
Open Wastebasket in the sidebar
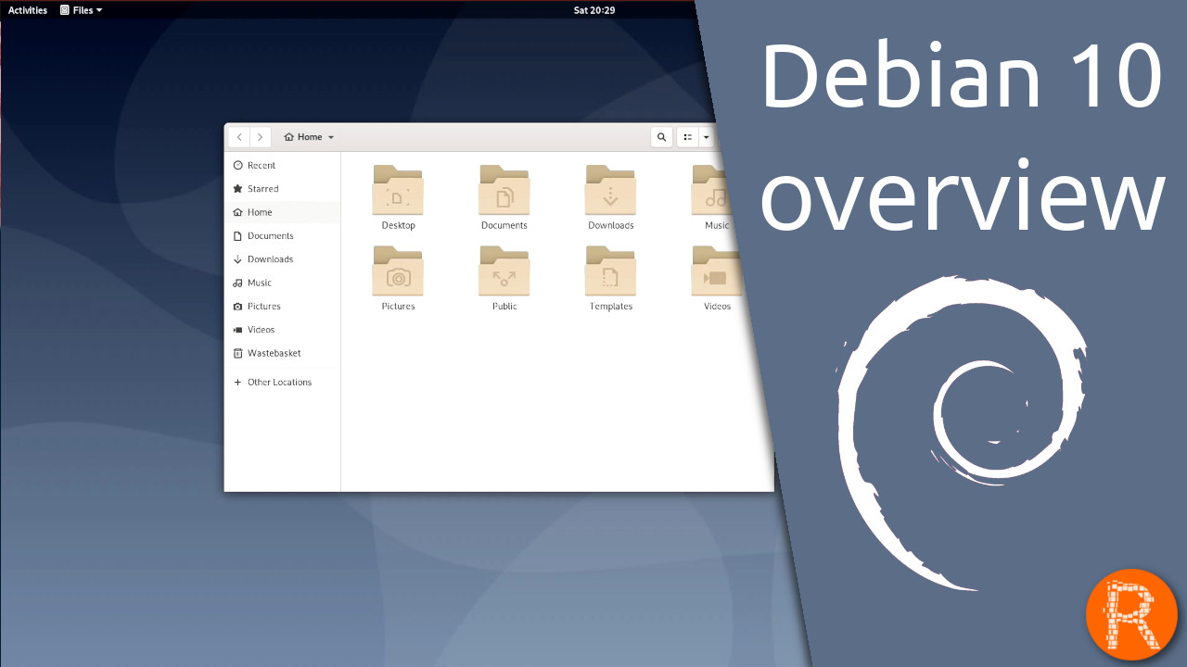tap(282, 353)
